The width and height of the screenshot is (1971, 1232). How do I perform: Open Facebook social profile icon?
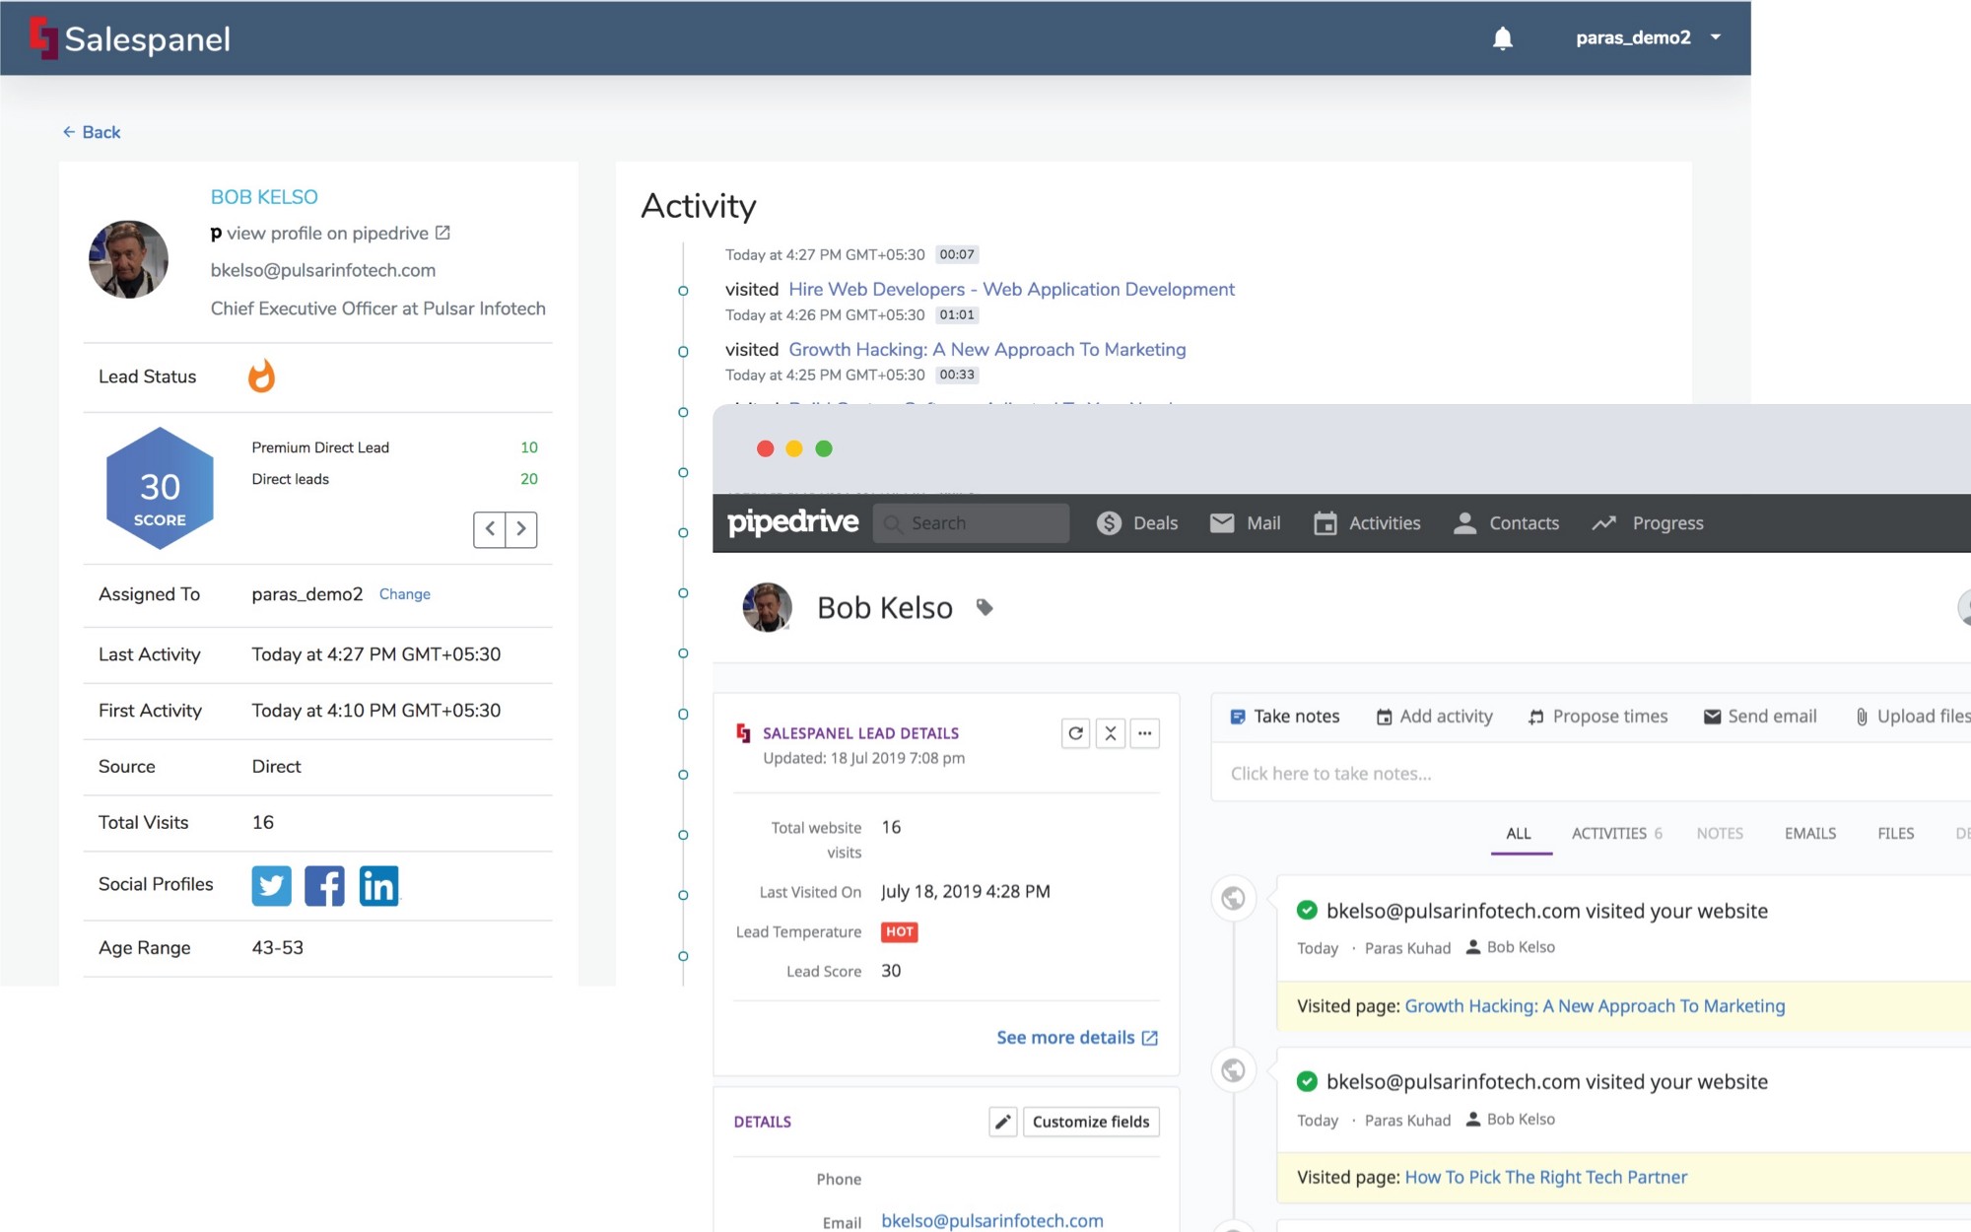(324, 885)
